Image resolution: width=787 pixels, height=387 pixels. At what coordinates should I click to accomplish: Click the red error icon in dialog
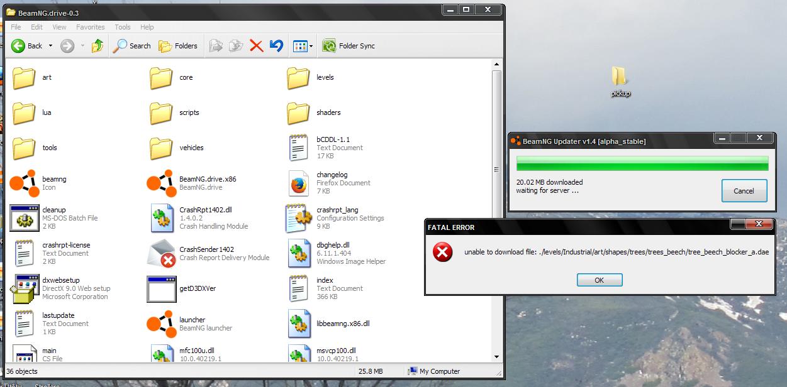pyautogui.click(x=443, y=253)
